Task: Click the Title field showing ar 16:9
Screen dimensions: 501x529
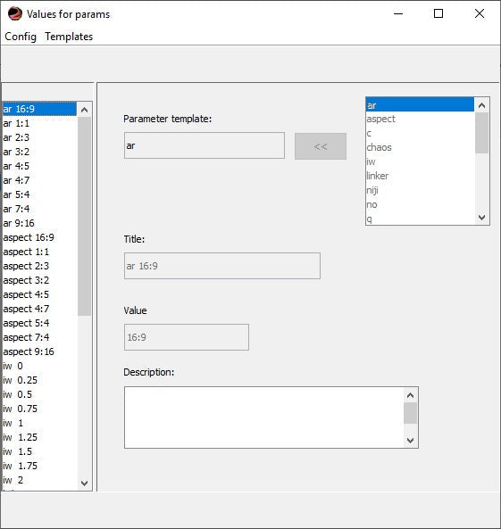Action: tap(222, 266)
